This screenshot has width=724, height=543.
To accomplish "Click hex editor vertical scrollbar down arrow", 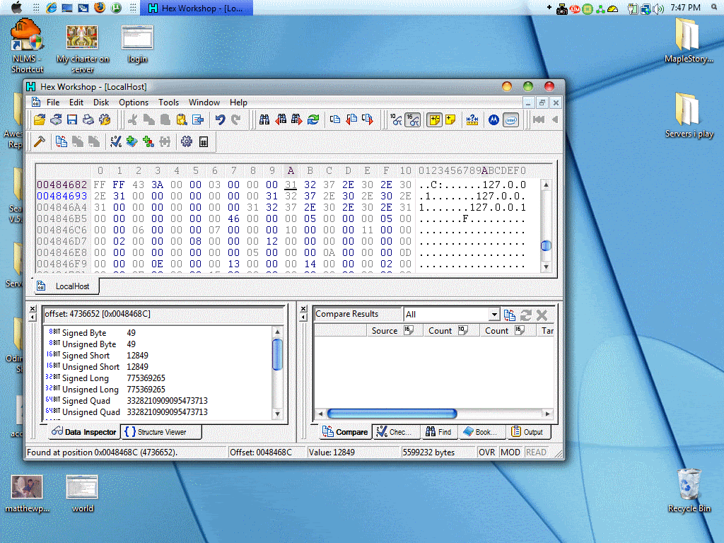I will point(546,267).
